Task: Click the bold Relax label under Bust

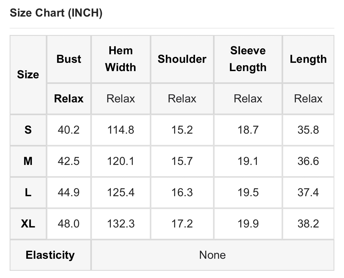Action: point(69,99)
